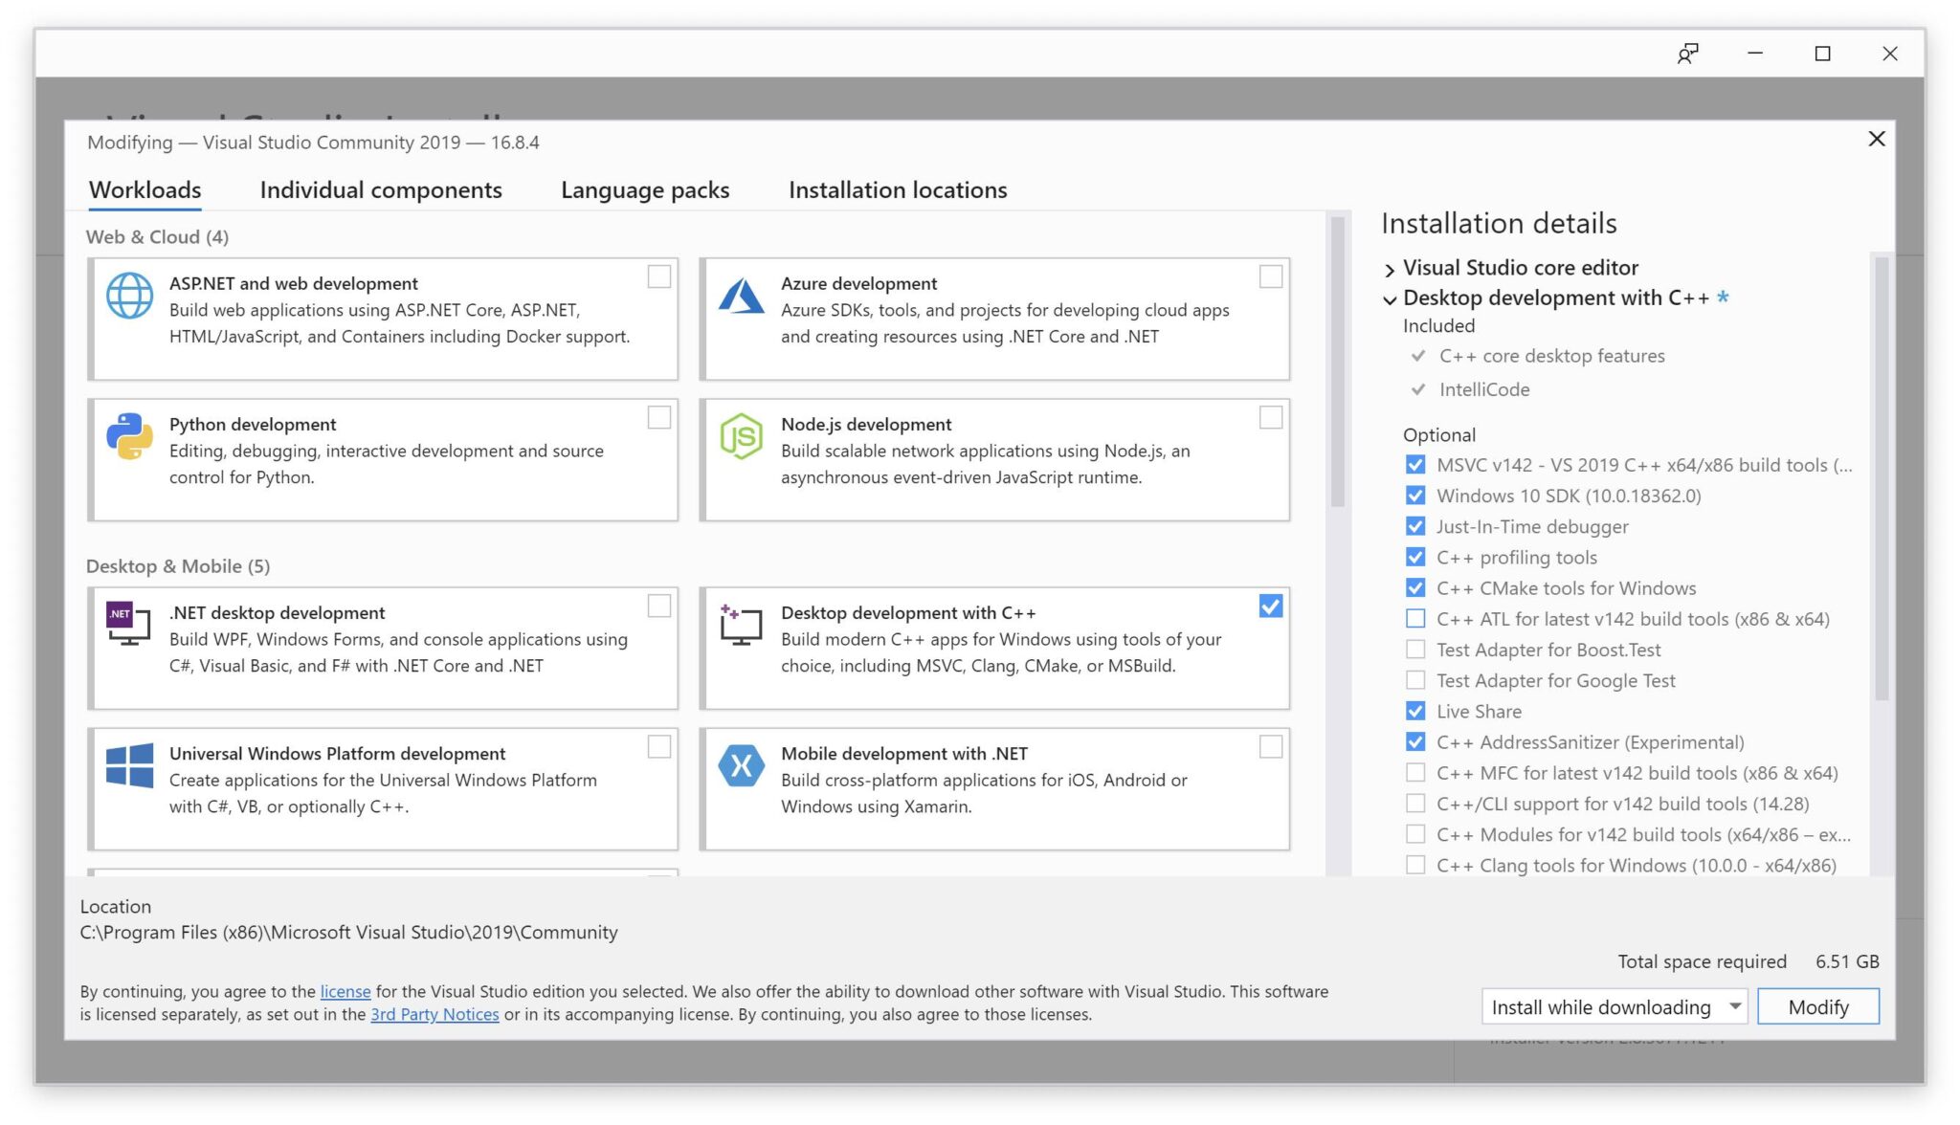Uncheck the Desktop development with C++ workload
This screenshot has height=1125, width=1960.
[1270, 607]
